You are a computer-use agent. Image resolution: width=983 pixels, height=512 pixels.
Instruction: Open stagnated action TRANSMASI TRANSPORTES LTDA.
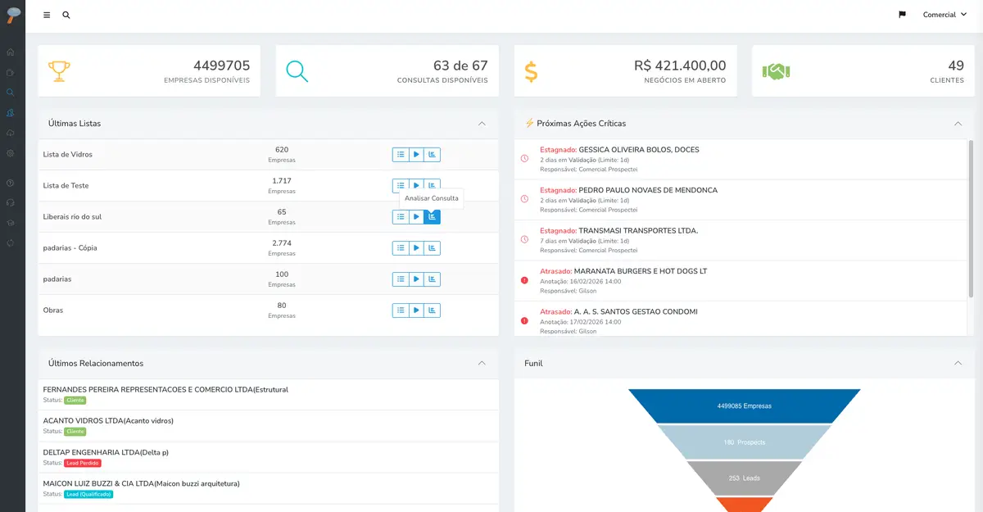(741, 240)
